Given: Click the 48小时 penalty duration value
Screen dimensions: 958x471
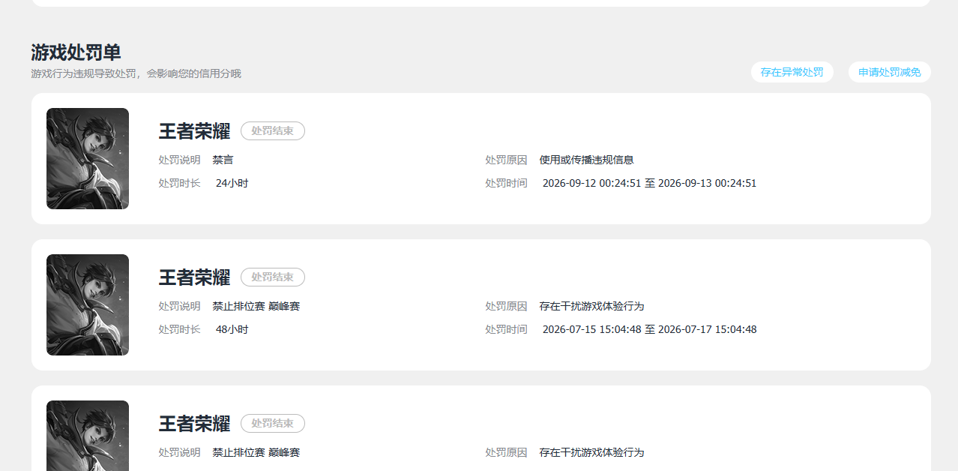Looking at the screenshot, I should (232, 329).
